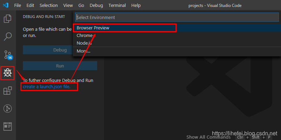The image size is (281, 140).
Task: Open the Debug view bug icon
Action: [x=8, y=73]
